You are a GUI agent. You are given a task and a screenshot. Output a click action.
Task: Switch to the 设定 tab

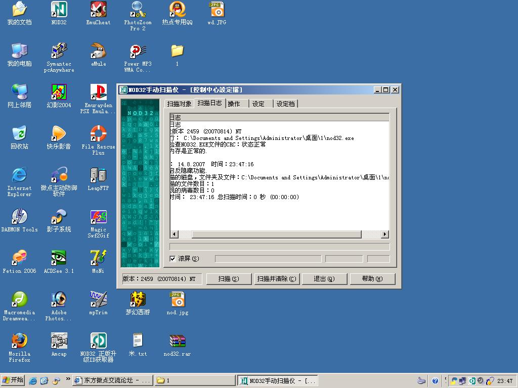tap(261, 104)
